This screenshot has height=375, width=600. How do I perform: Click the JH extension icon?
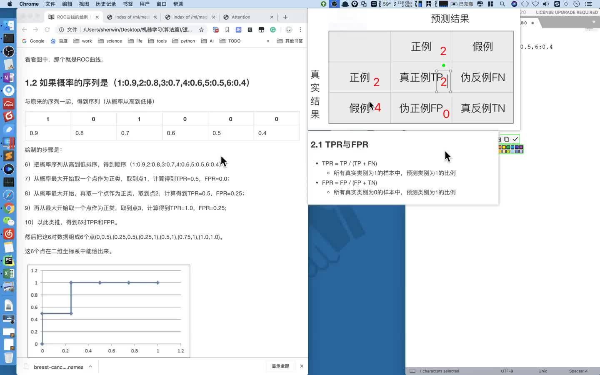click(x=238, y=30)
